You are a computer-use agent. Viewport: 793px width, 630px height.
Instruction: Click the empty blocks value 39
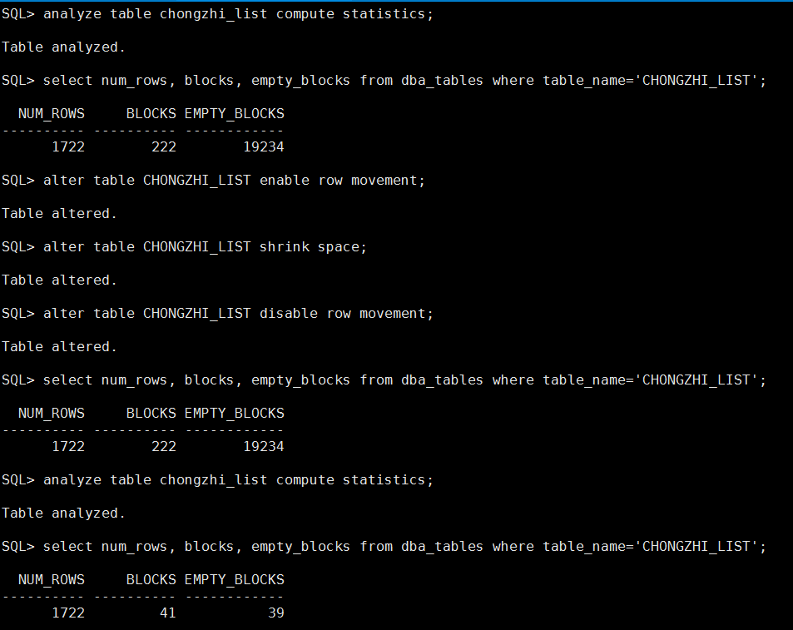tap(276, 613)
